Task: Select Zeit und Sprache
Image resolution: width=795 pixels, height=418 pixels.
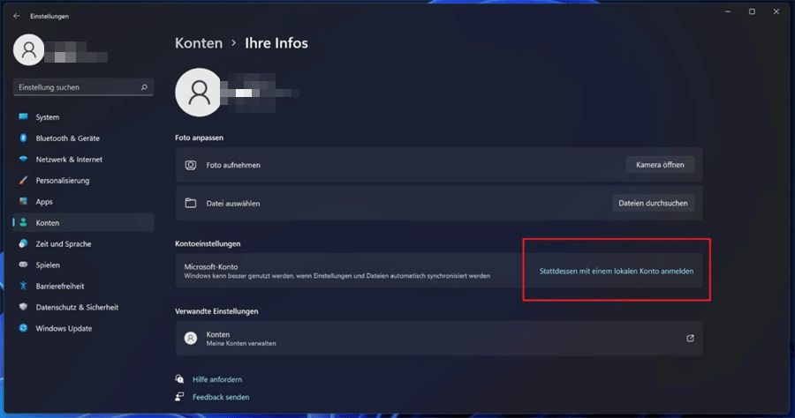Action: click(x=83, y=244)
